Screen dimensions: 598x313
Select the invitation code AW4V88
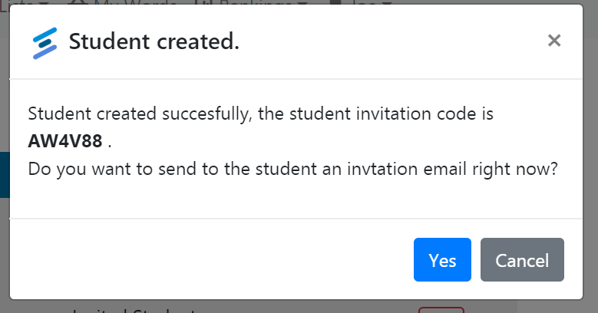coord(65,141)
